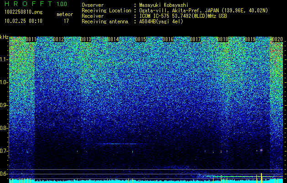The height and width of the screenshot is (183, 287).
Task: Click the bright red meteor echo near 0819
Action: [x=261, y=150]
